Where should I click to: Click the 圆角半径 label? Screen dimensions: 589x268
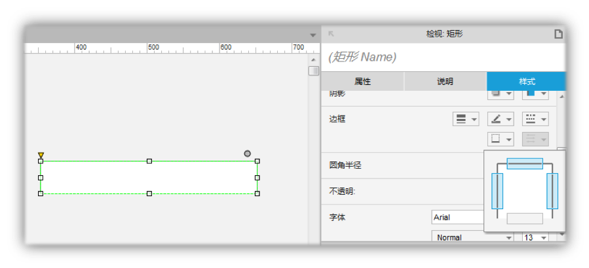(x=345, y=165)
